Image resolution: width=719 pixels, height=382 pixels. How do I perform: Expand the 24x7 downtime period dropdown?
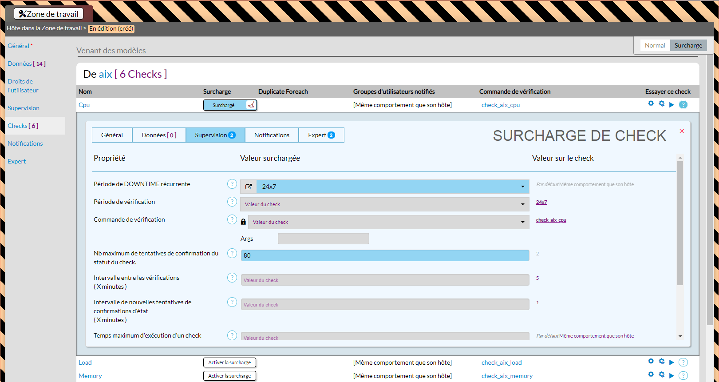pos(522,187)
